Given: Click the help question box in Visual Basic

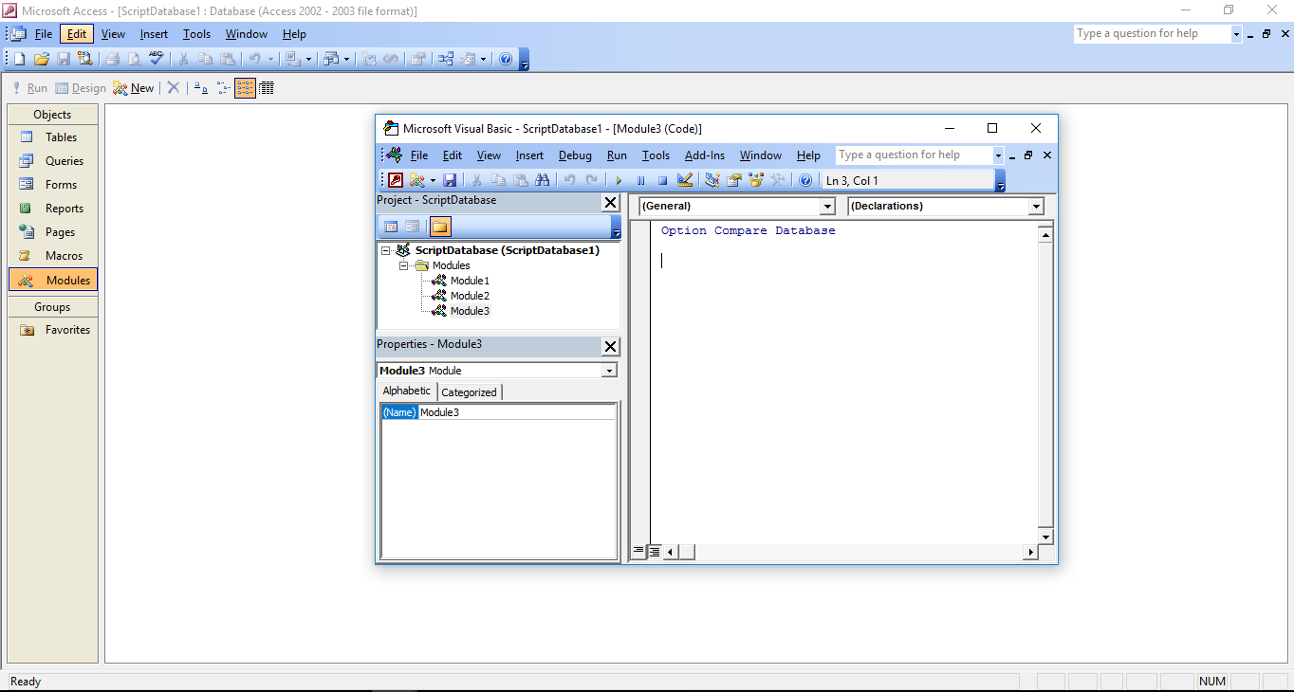Looking at the screenshot, I should click(914, 155).
